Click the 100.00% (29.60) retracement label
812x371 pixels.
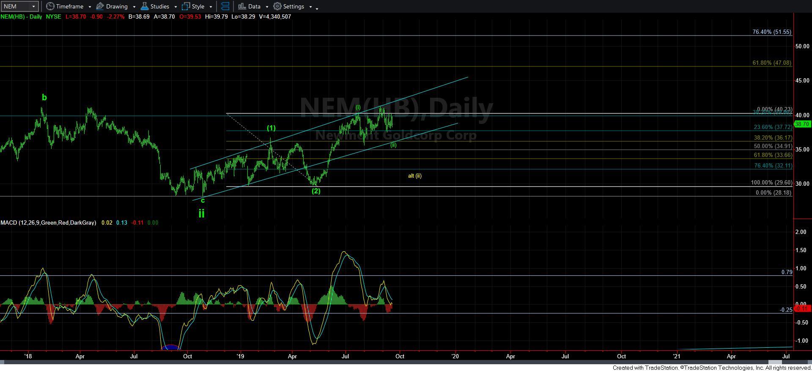click(x=771, y=183)
